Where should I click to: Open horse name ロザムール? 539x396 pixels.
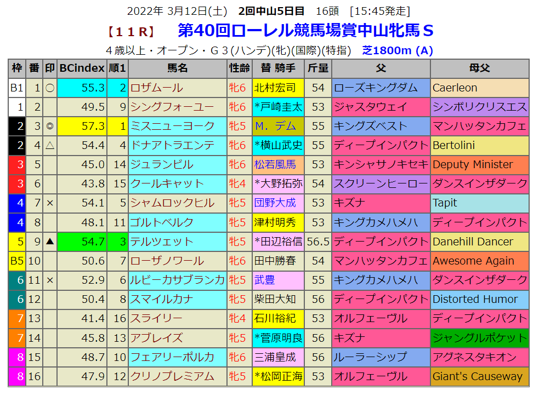click(157, 88)
